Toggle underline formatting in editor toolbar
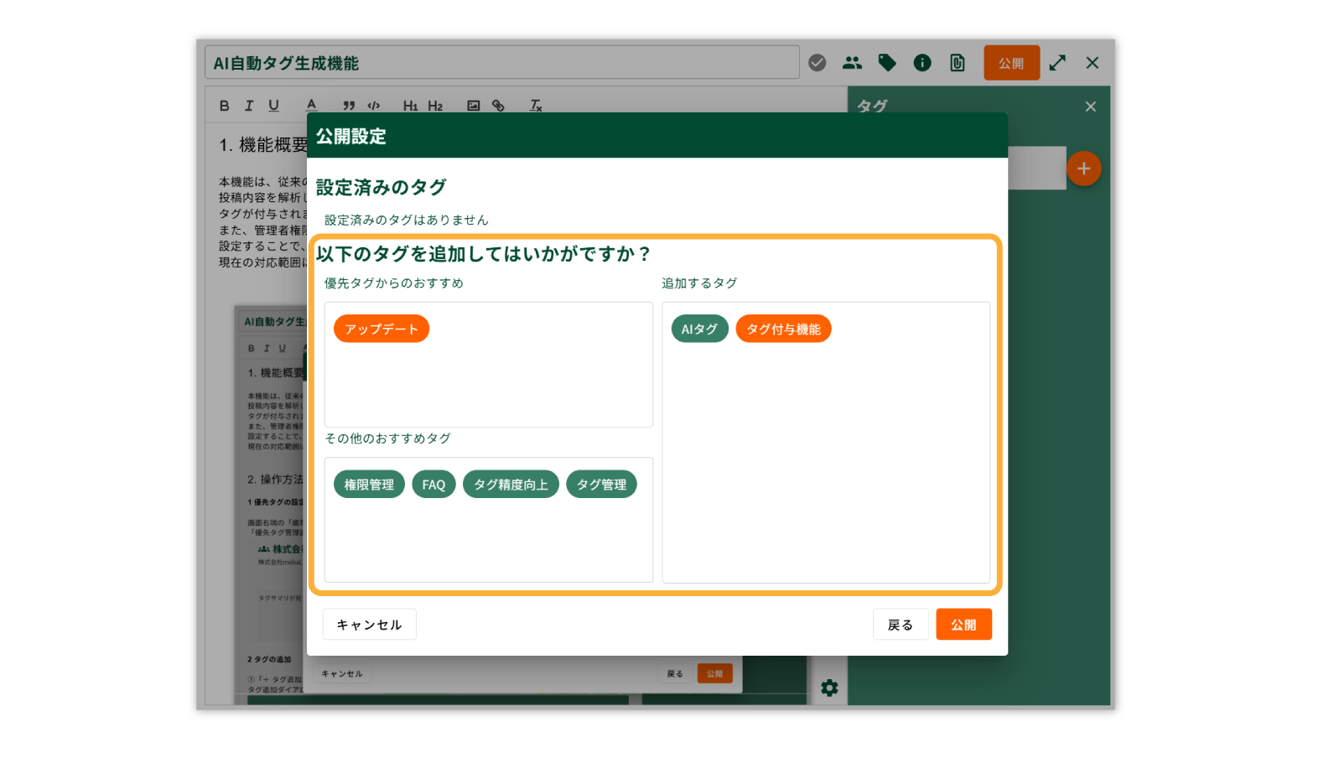This screenshot has width=1319, height=758. click(x=273, y=106)
